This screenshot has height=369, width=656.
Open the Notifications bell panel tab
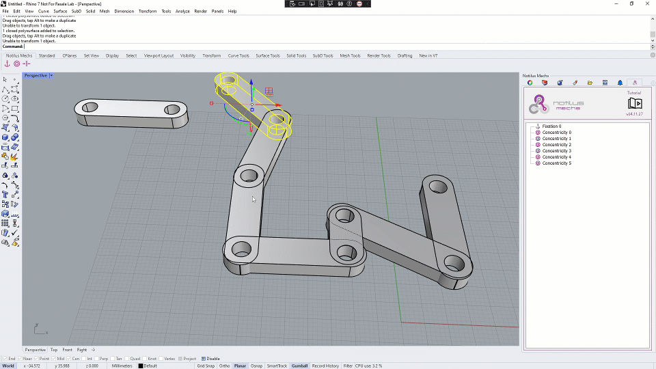(x=620, y=83)
